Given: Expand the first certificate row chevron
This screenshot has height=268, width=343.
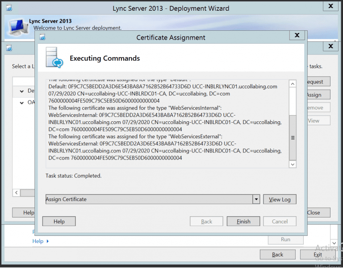Looking at the screenshot, I should pos(21,91).
